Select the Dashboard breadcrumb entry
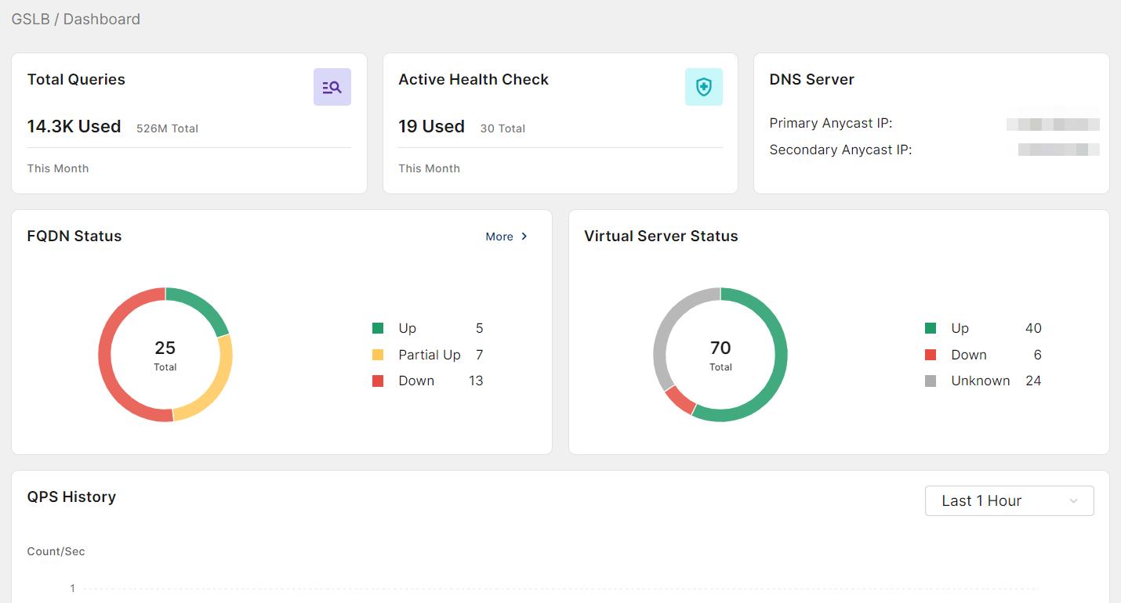The image size is (1121, 603). tap(101, 19)
